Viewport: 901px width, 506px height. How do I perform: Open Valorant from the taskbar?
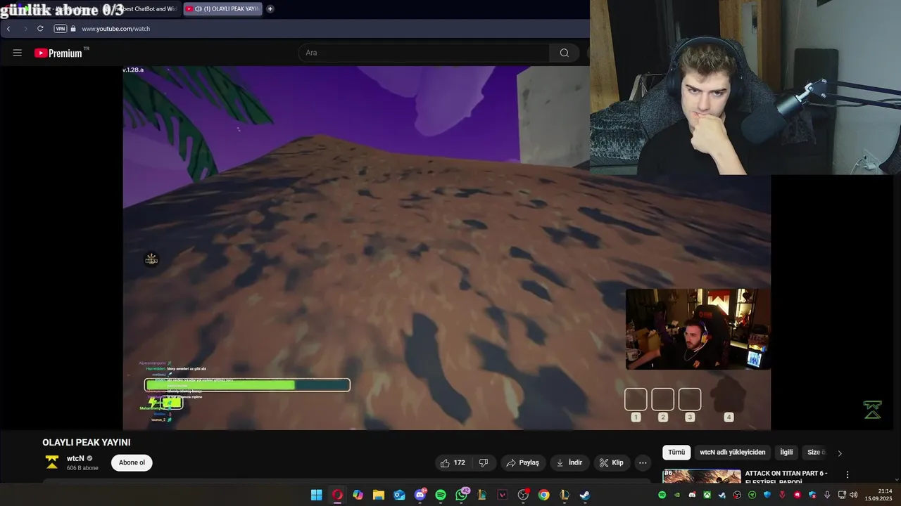point(503,495)
